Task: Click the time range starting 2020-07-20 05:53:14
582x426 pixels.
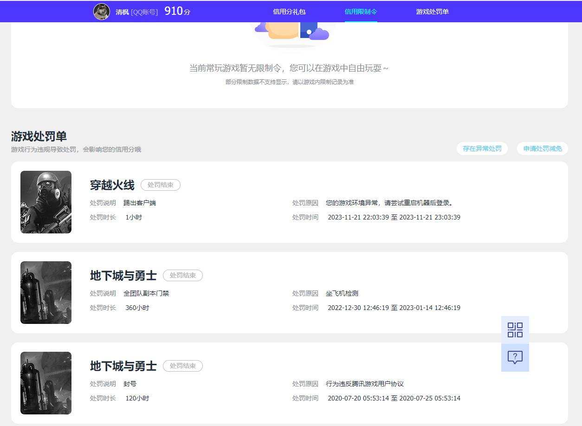Action: tap(394, 398)
